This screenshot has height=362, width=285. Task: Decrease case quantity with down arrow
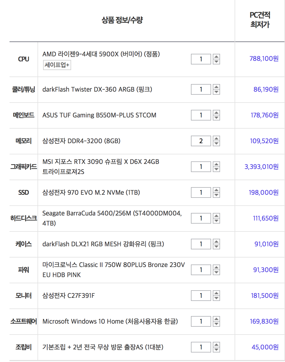click(216, 247)
